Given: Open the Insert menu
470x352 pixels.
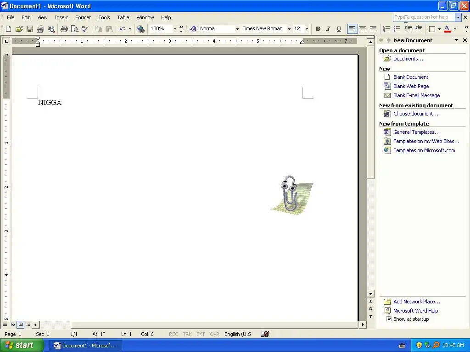Looking at the screenshot, I should [x=61, y=17].
